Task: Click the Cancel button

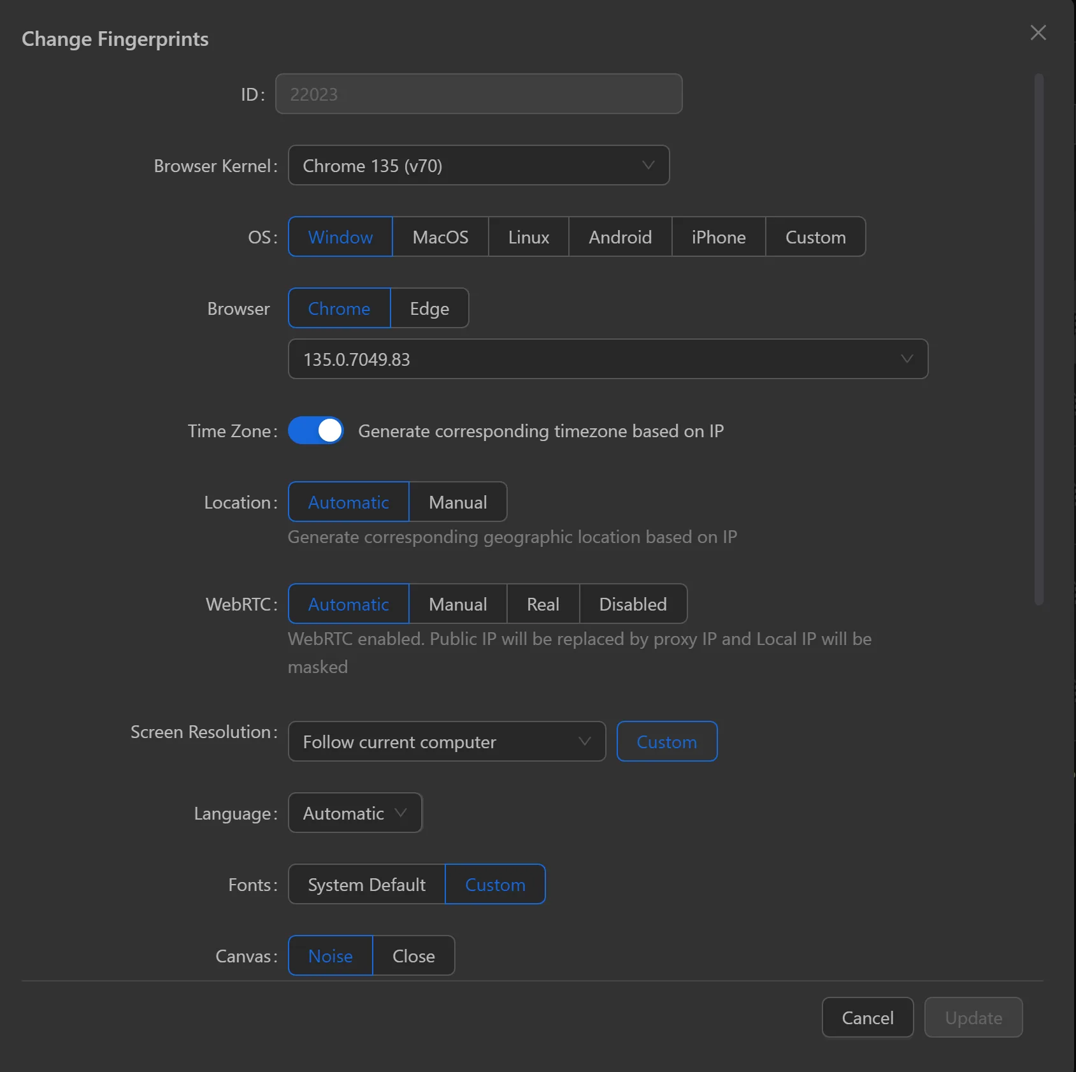Action: click(x=867, y=1018)
